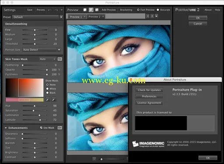
Task: Select single preview layout icon
Action: point(85,10)
